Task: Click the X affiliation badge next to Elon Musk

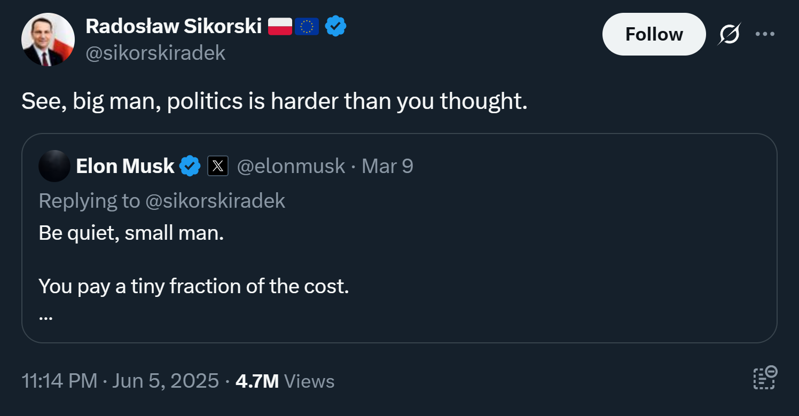Action: pyautogui.click(x=217, y=166)
